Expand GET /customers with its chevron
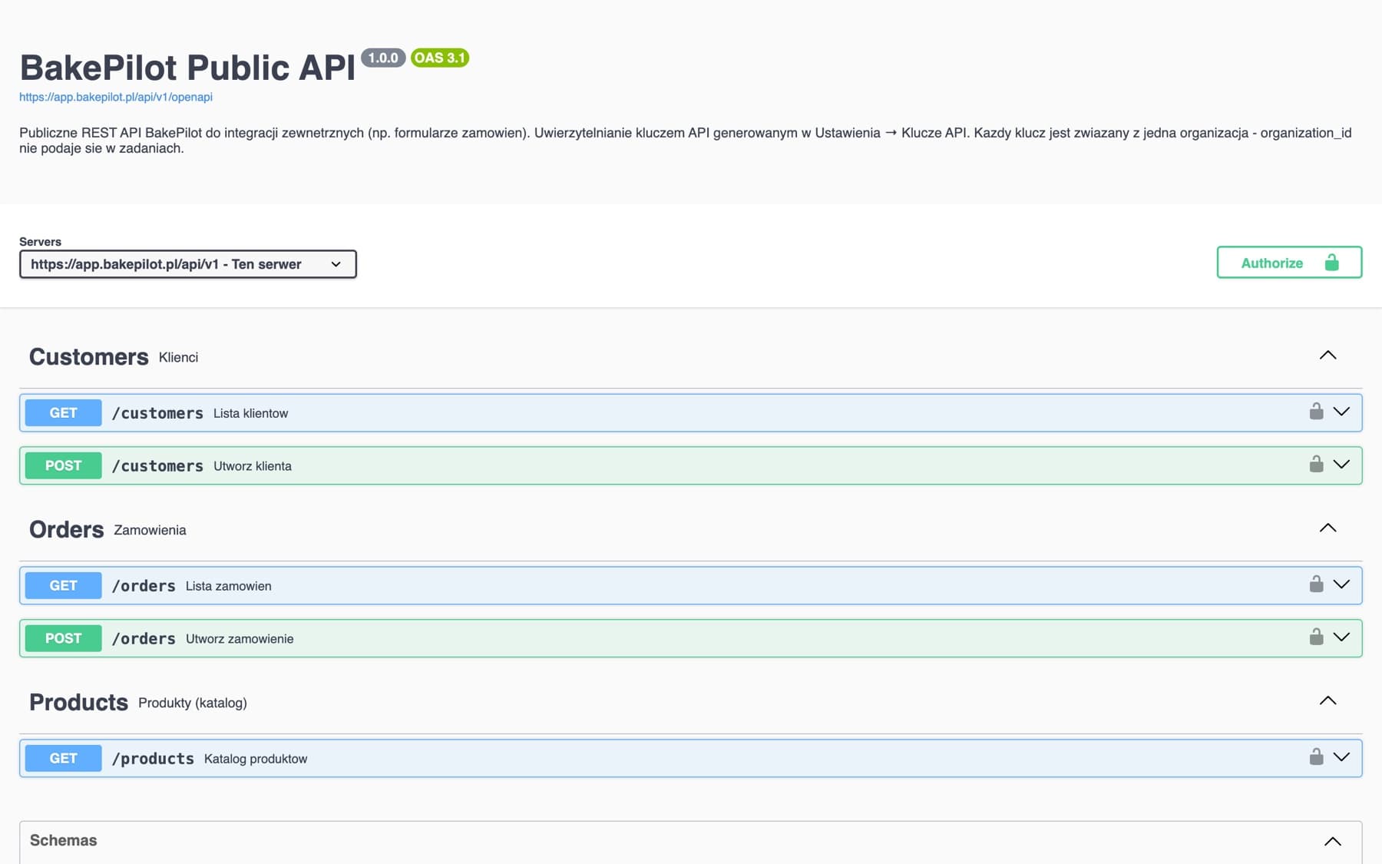Screen dimensions: 1382x864 pyautogui.click(x=1341, y=412)
